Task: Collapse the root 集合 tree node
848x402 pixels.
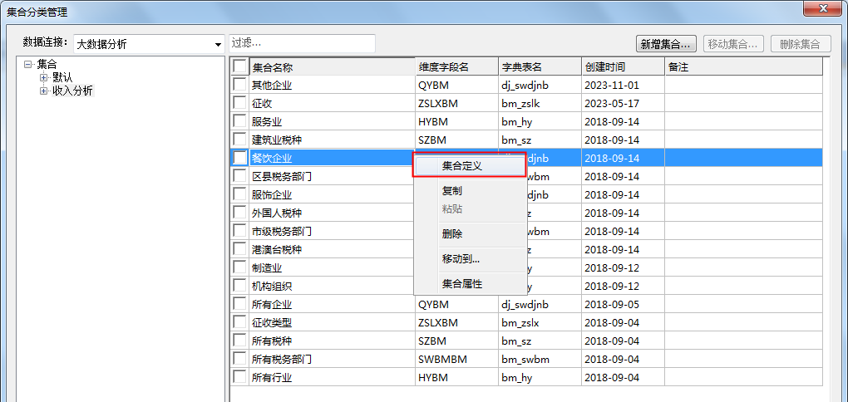Action: (x=28, y=64)
